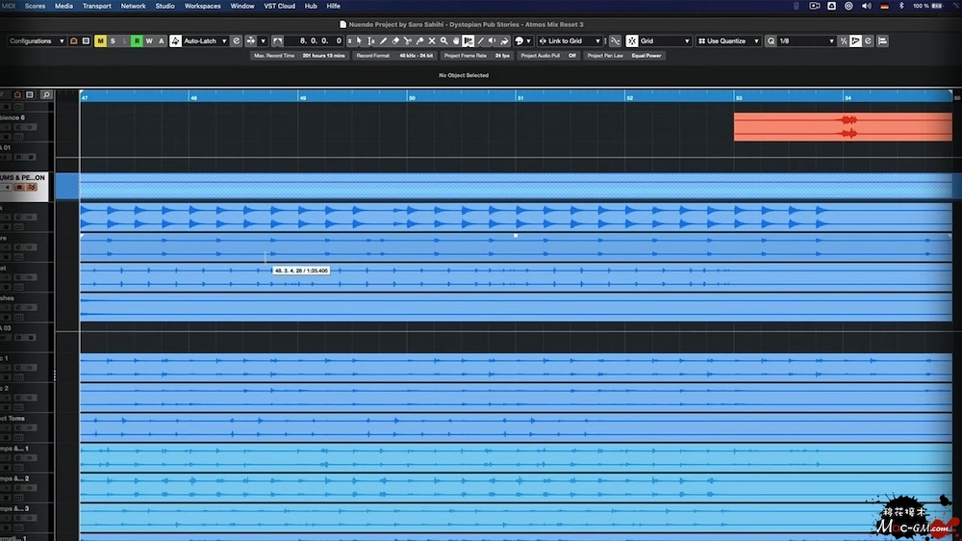Open the Transport menu

[x=96, y=6]
